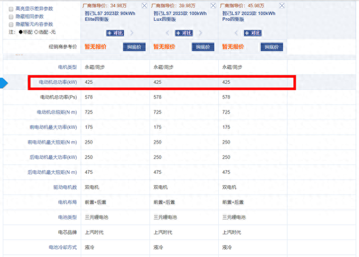Click Elite column 厂商指导价 34.98万
Image resolution: width=359 pixels, height=257 pixels.
(104, 6)
